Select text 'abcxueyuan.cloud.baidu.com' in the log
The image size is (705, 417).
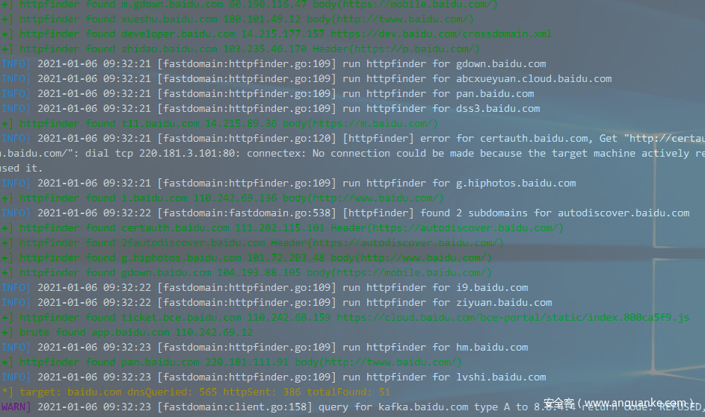(534, 78)
